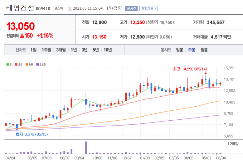Viewport: 243px width, 166px height.
Task: Click the orange 60 moving average legend swatch
Action: tap(27, 64)
